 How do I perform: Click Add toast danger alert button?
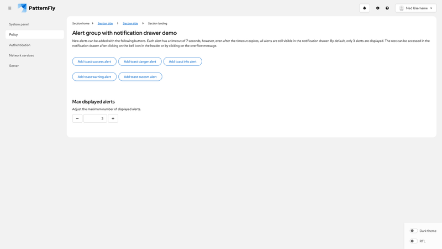(140, 61)
